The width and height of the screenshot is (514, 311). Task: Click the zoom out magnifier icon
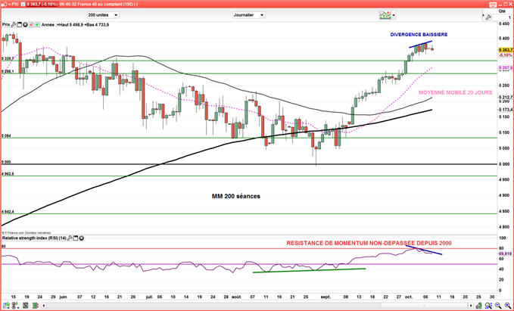[498, 306]
